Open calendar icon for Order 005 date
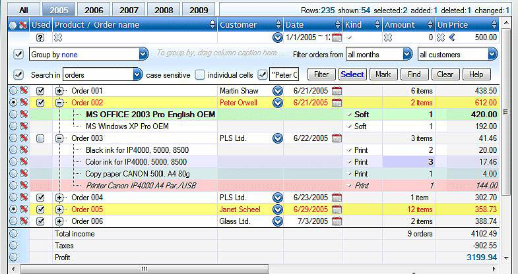518x274 pixels. pos(337,209)
